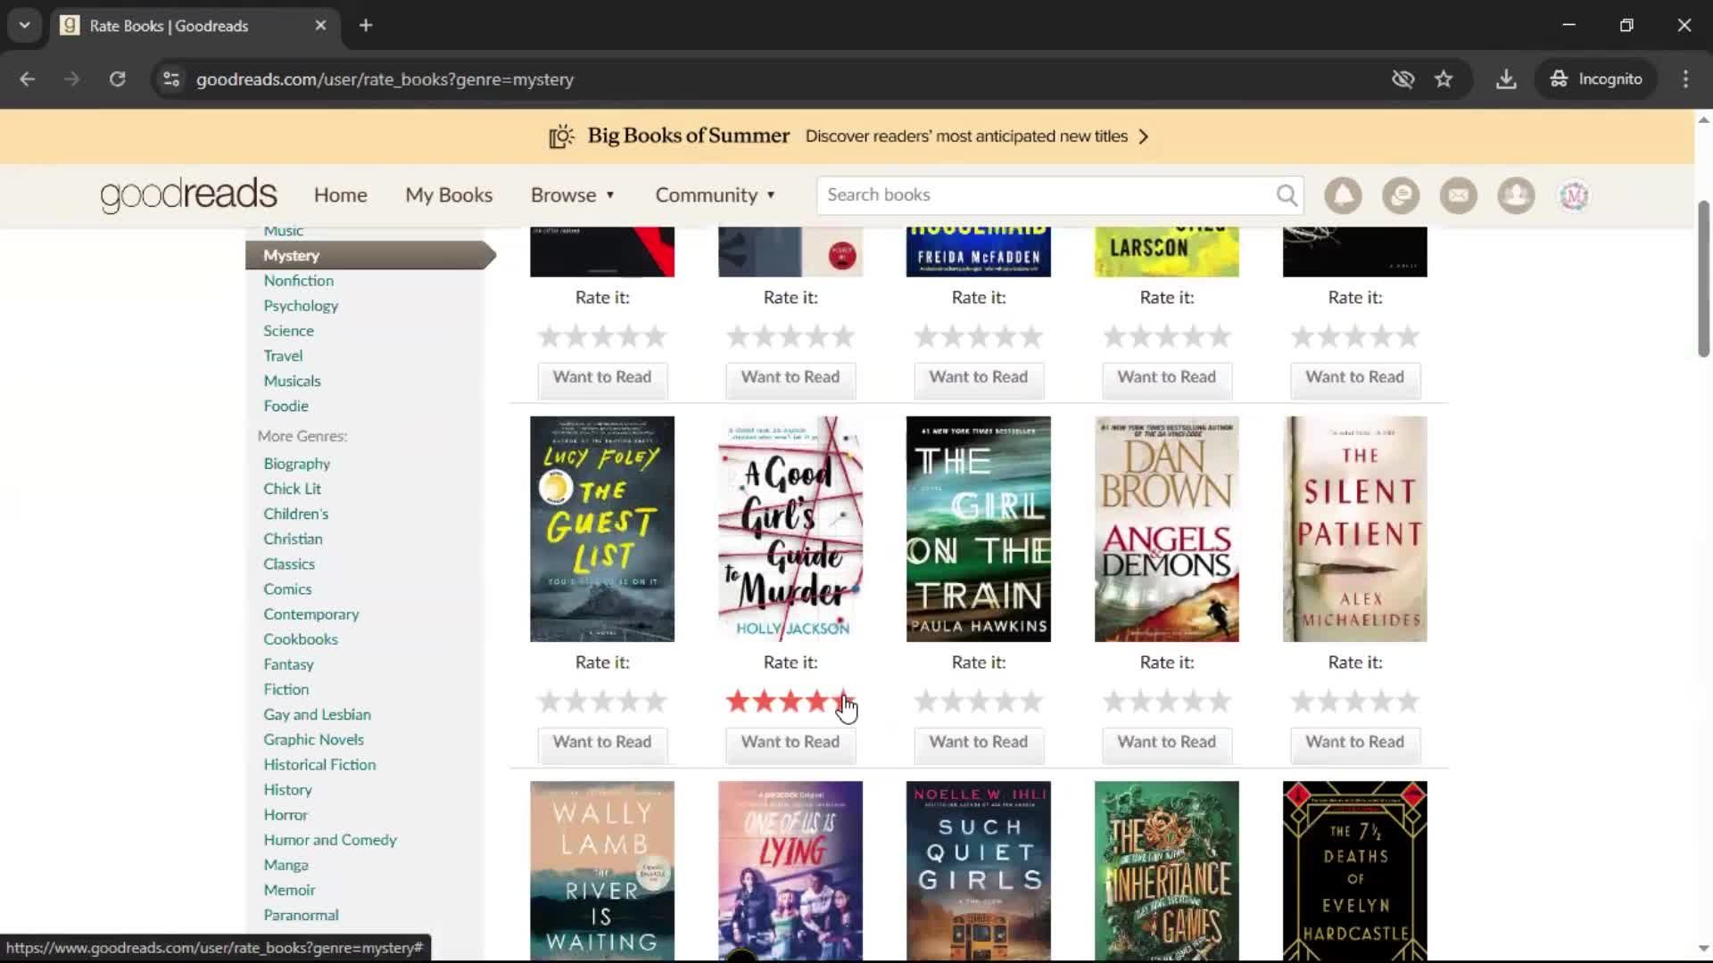Select the Science genre
The width and height of the screenshot is (1713, 963).
[288, 330]
